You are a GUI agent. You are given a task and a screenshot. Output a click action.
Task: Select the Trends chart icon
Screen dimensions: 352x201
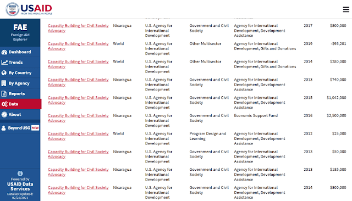point(4,62)
